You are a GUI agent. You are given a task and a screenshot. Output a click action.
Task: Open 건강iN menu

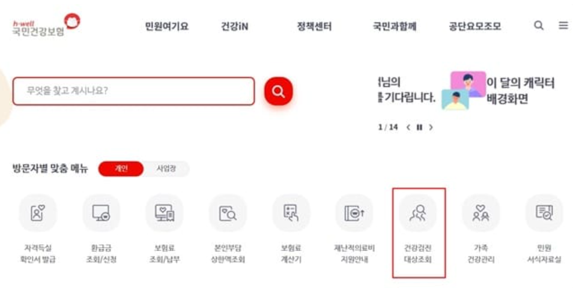click(234, 26)
